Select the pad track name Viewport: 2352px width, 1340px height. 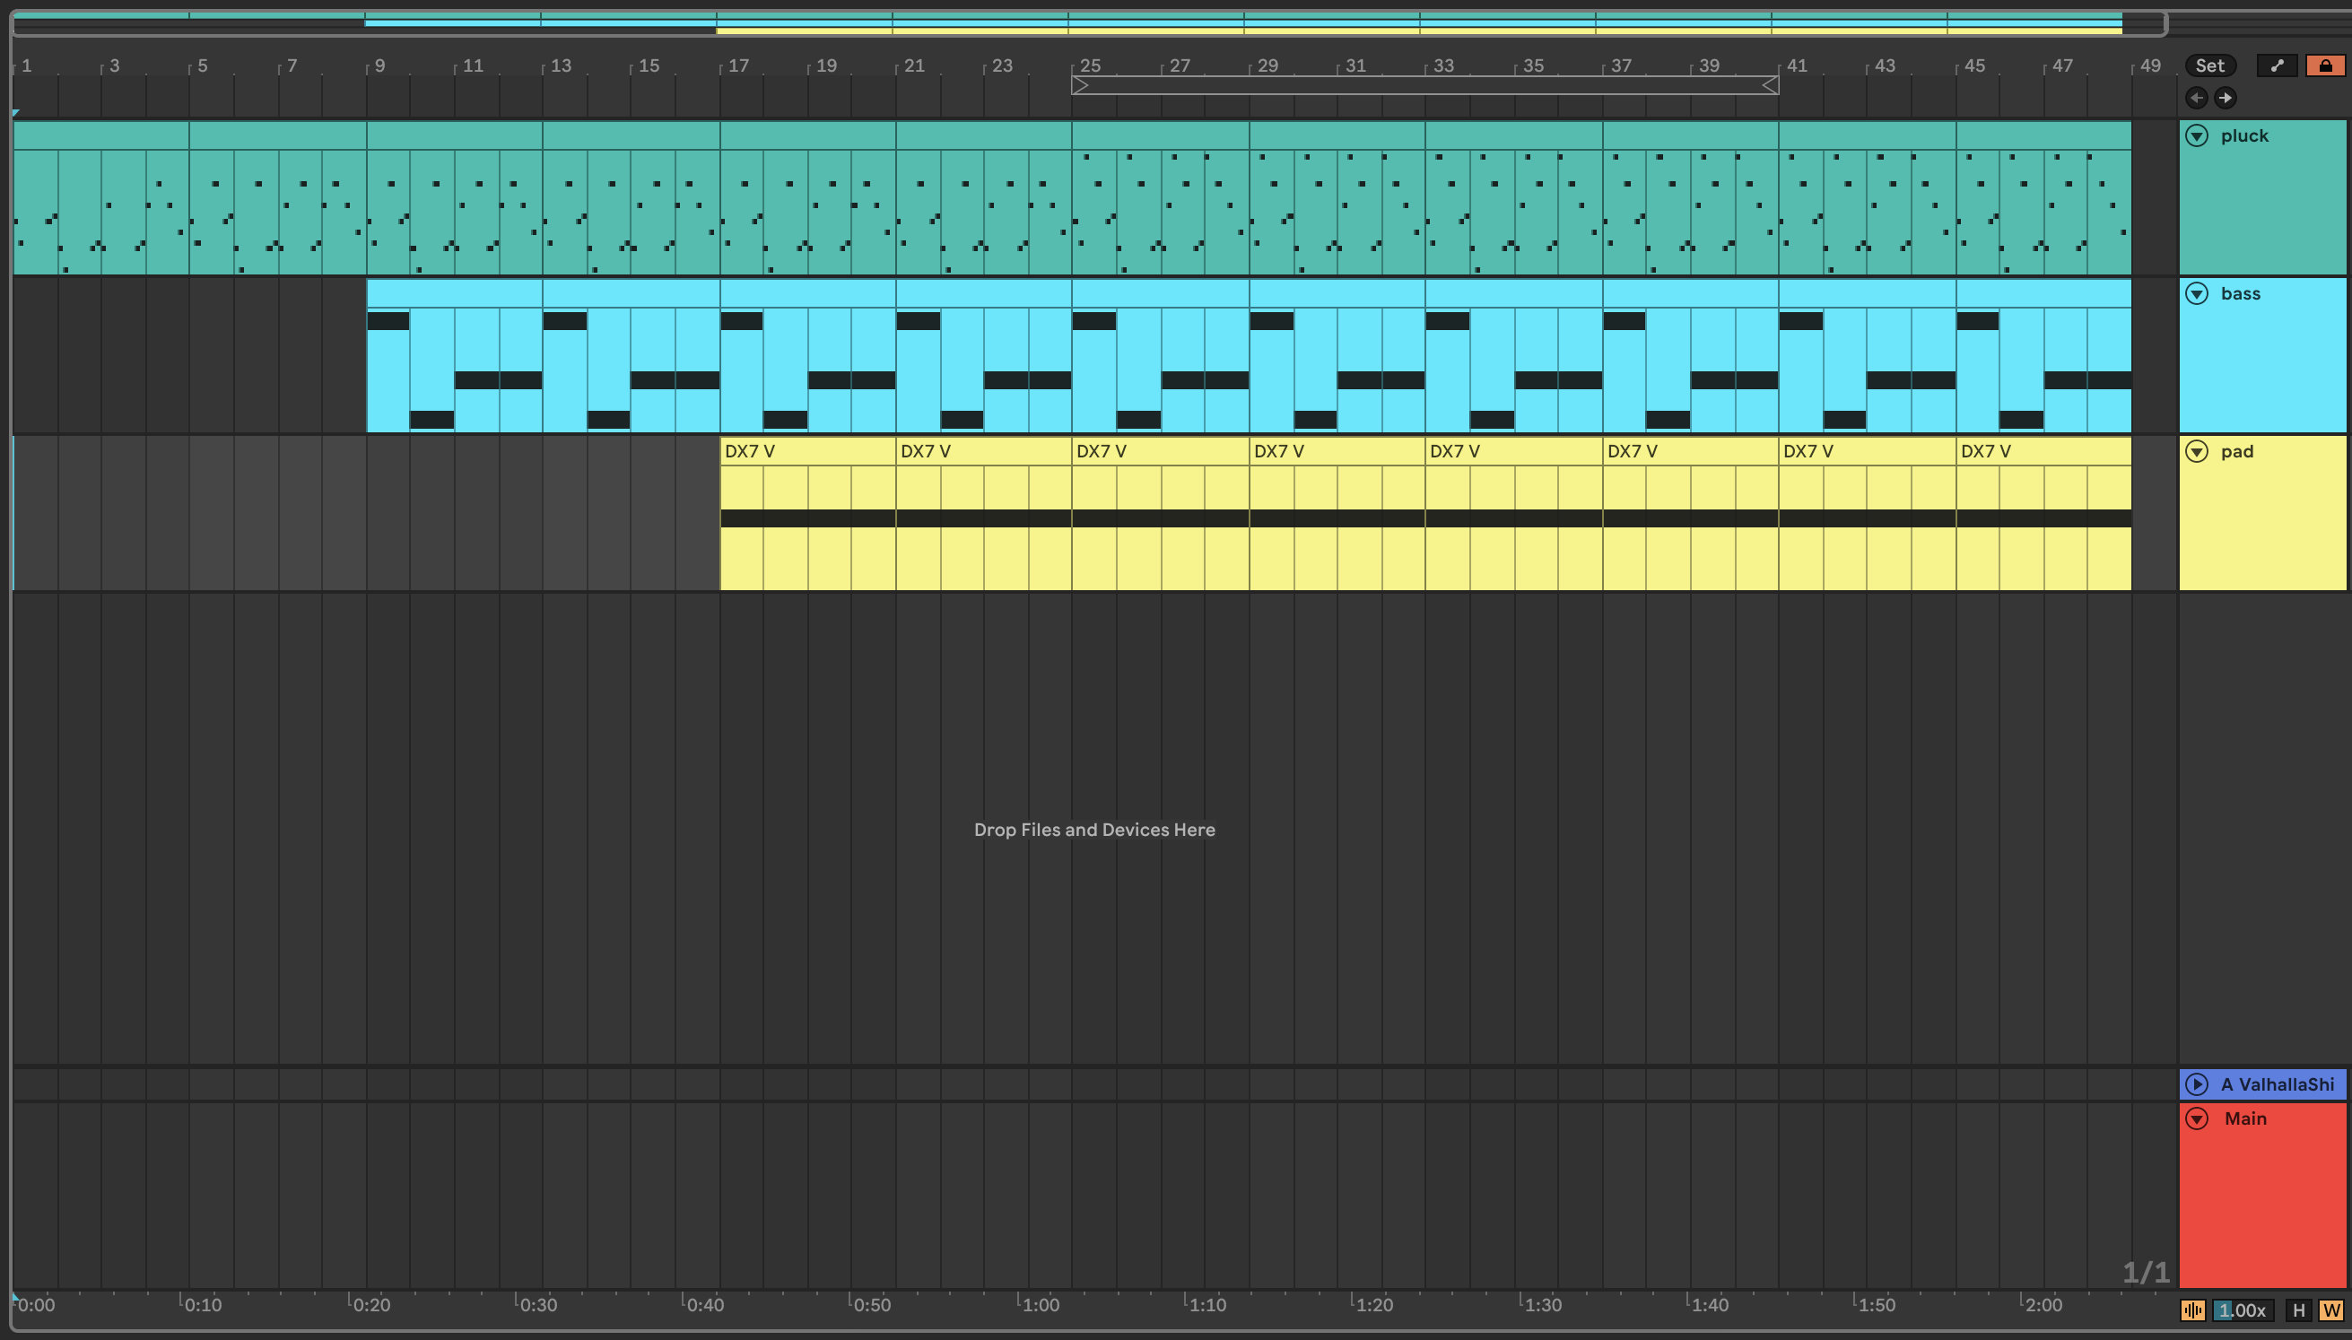coord(2236,451)
